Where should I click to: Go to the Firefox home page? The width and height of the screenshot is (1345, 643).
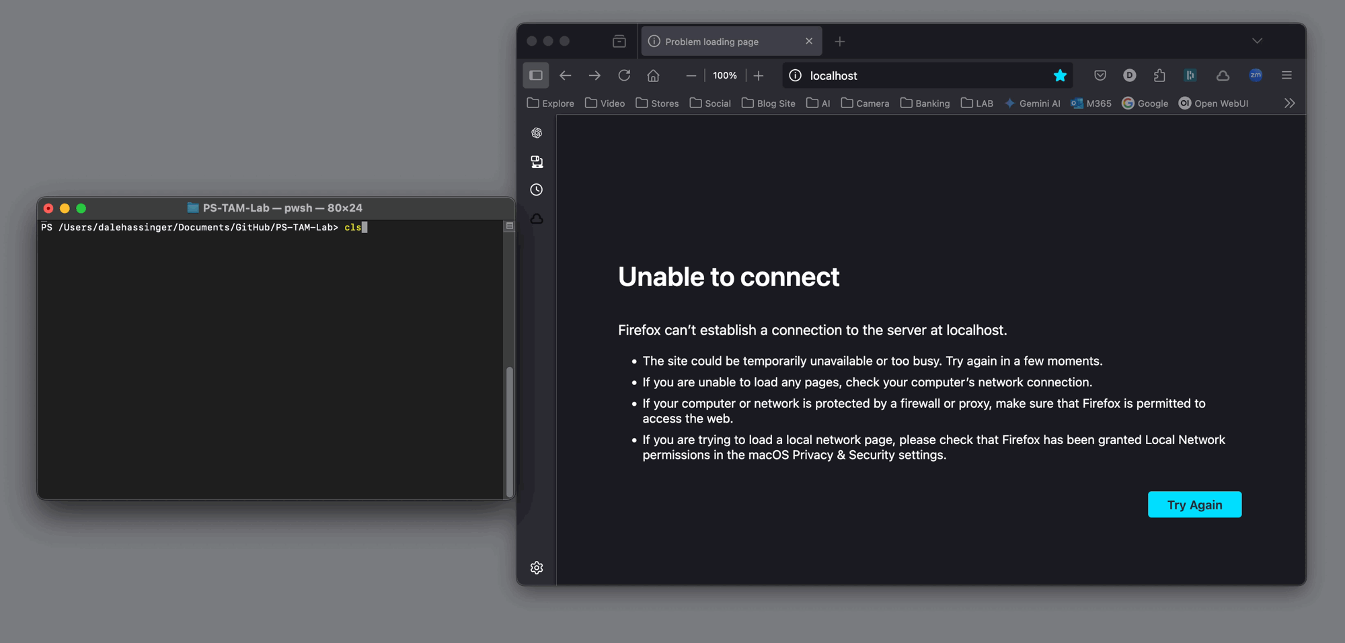653,75
